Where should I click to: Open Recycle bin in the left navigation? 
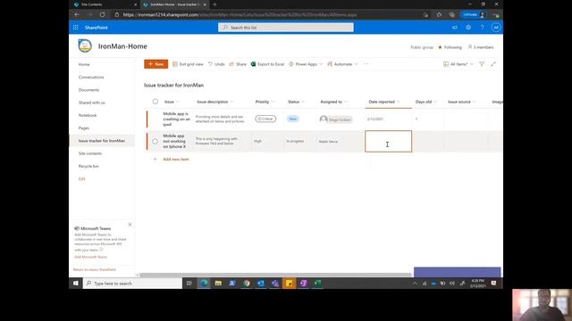[x=88, y=167]
